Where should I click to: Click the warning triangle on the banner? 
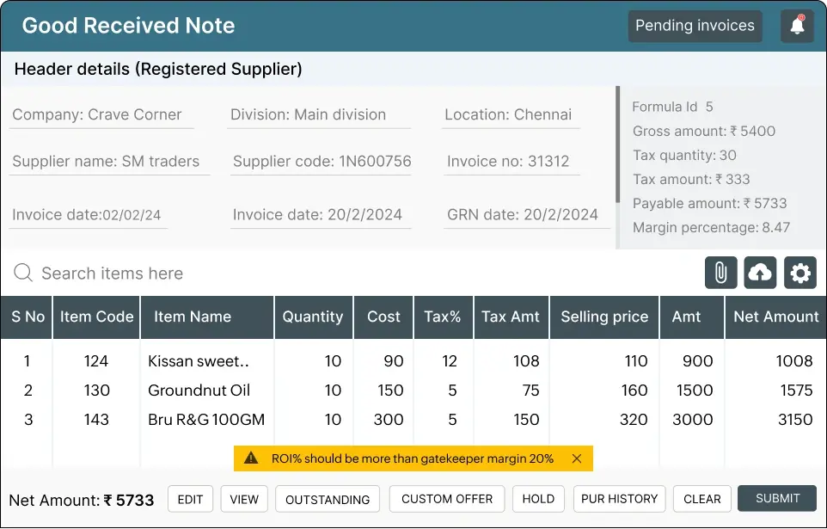click(252, 458)
